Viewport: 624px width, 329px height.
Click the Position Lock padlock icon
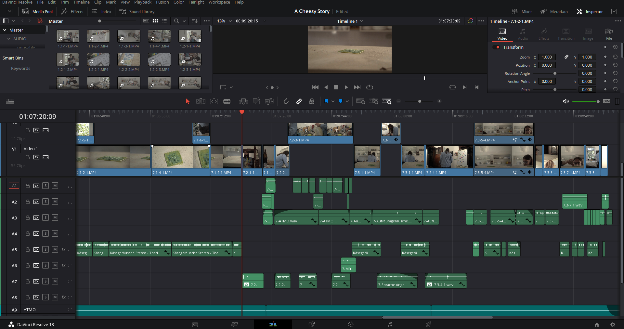coord(312,101)
